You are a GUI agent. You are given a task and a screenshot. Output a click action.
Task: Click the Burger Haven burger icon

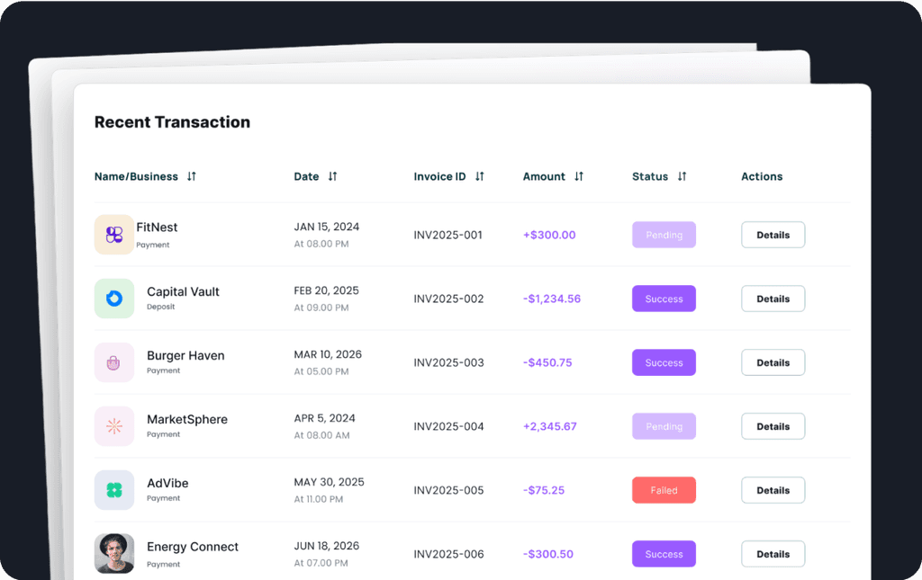[x=114, y=361]
